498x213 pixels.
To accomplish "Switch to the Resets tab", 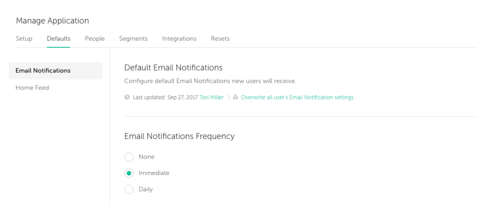I will pyautogui.click(x=220, y=39).
